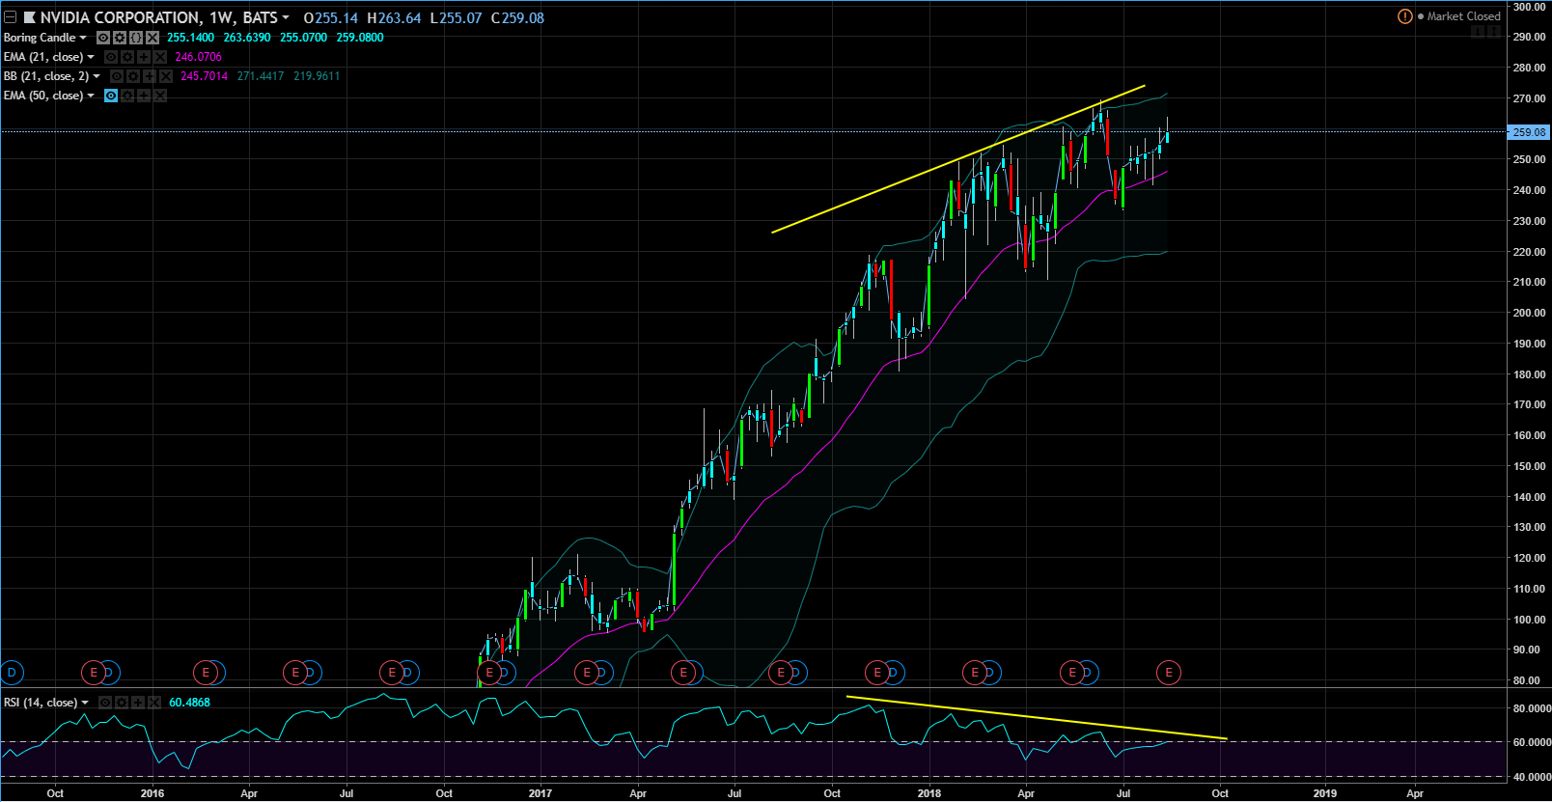Toggle visibility of BB (21, close, 2)
The height and width of the screenshot is (802, 1552).
coord(117,76)
